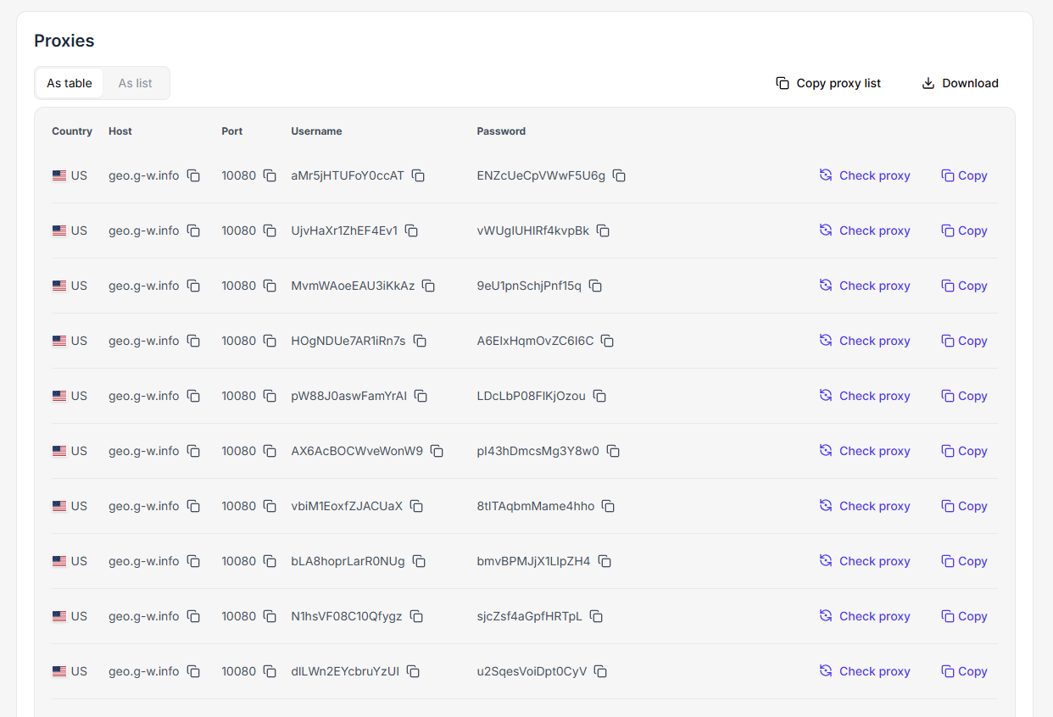Copy password LDcLbP08FIKjOzou using its icon
This screenshot has height=717, width=1053.
coord(599,396)
